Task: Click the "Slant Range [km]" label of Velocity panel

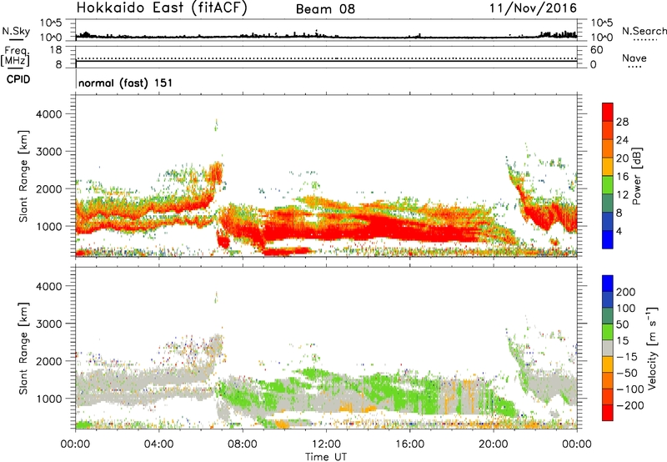Action: 23,349
